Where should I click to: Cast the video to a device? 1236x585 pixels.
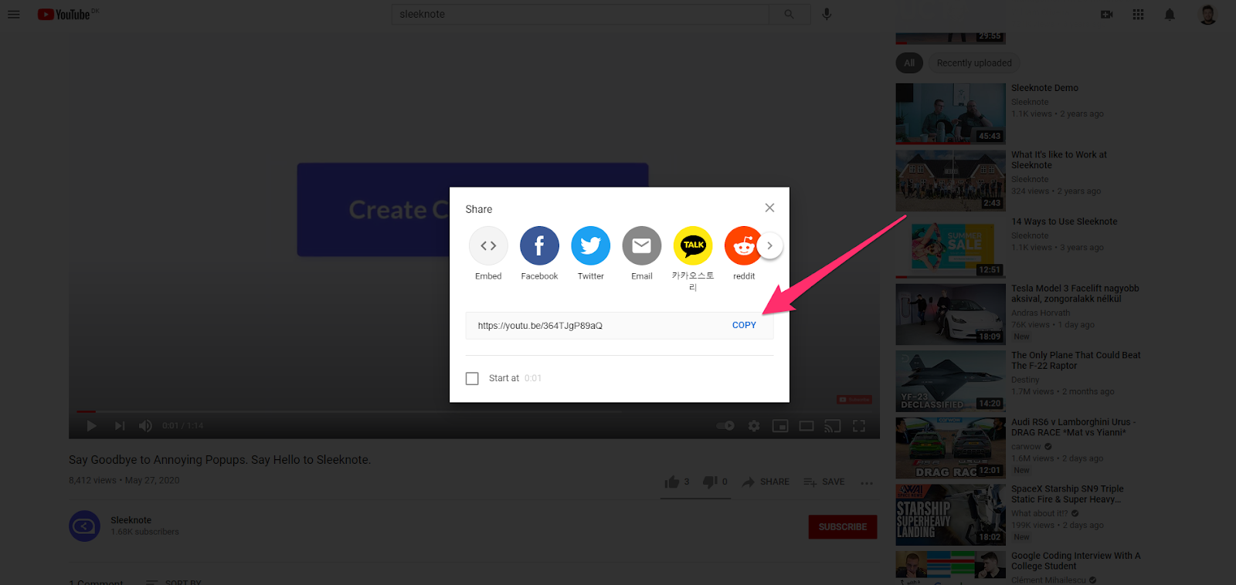(x=833, y=426)
